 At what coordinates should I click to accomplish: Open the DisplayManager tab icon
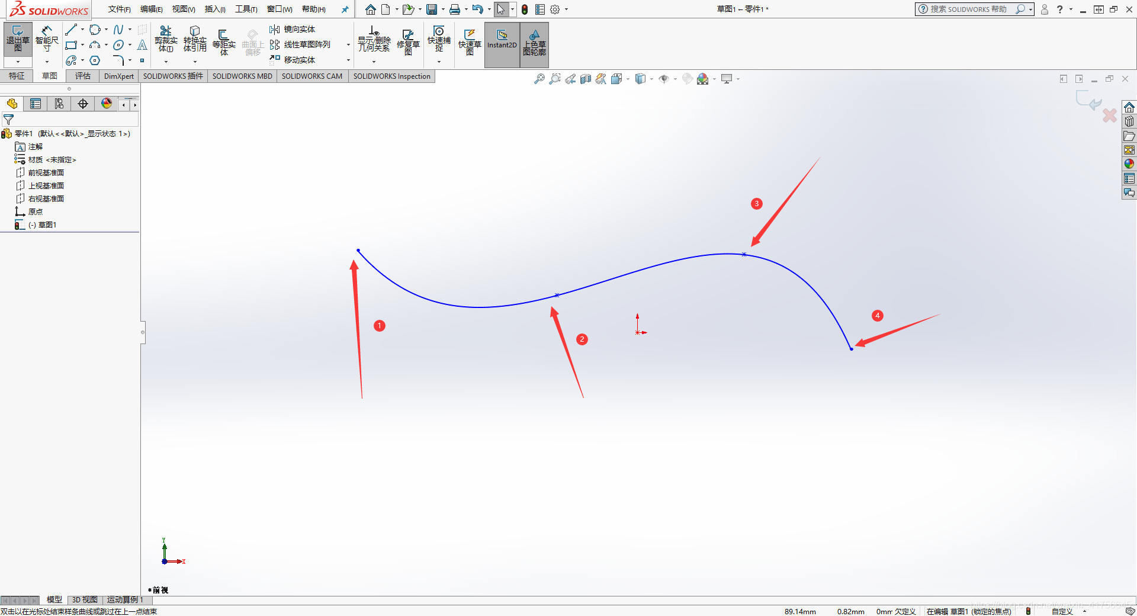click(x=107, y=104)
